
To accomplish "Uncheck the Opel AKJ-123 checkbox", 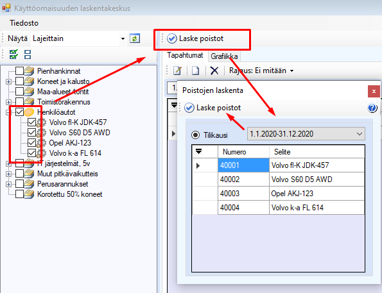I will pos(31,142).
